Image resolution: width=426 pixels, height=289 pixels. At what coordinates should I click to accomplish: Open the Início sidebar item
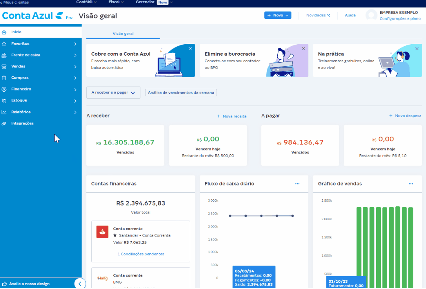[x=41, y=32]
